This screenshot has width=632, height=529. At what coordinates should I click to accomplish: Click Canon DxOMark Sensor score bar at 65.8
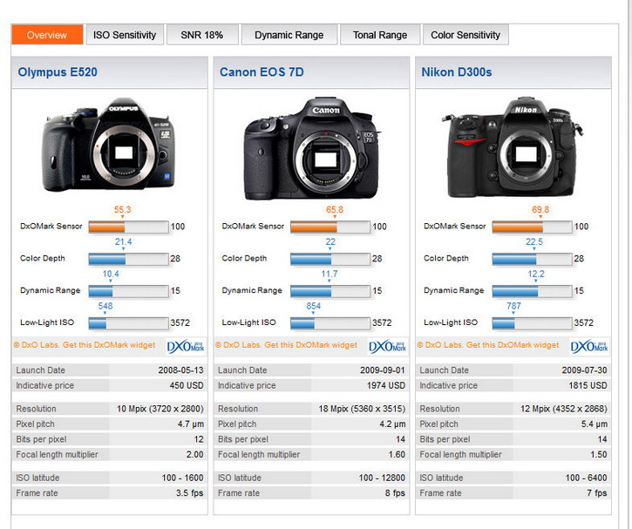click(x=330, y=227)
